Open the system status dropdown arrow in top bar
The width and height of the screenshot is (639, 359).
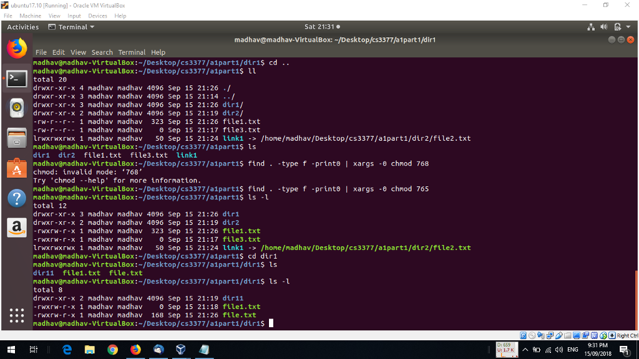(628, 26)
